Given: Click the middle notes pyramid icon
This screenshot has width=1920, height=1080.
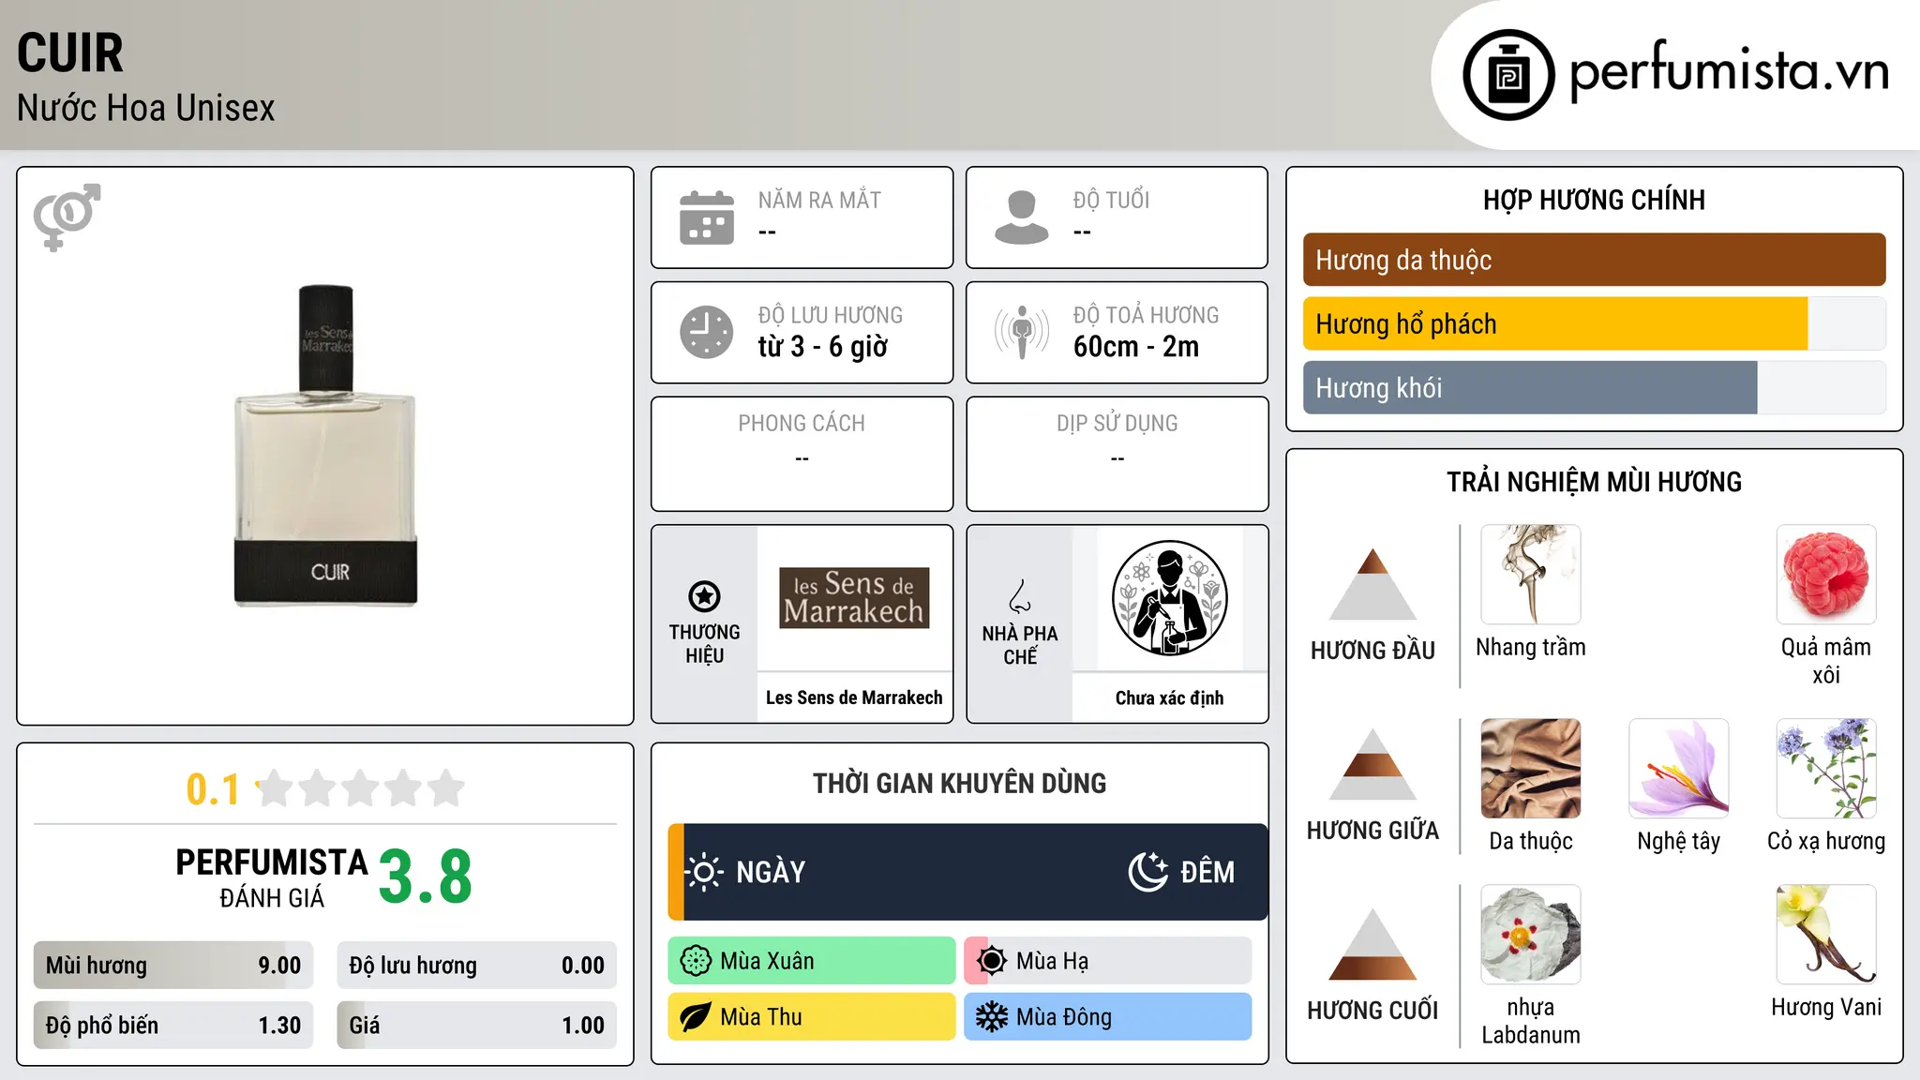Looking at the screenshot, I should tap(1372, 764).
